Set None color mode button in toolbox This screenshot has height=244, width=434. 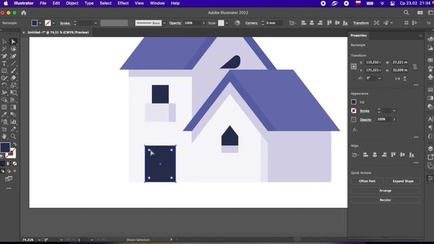coord(15,164)
